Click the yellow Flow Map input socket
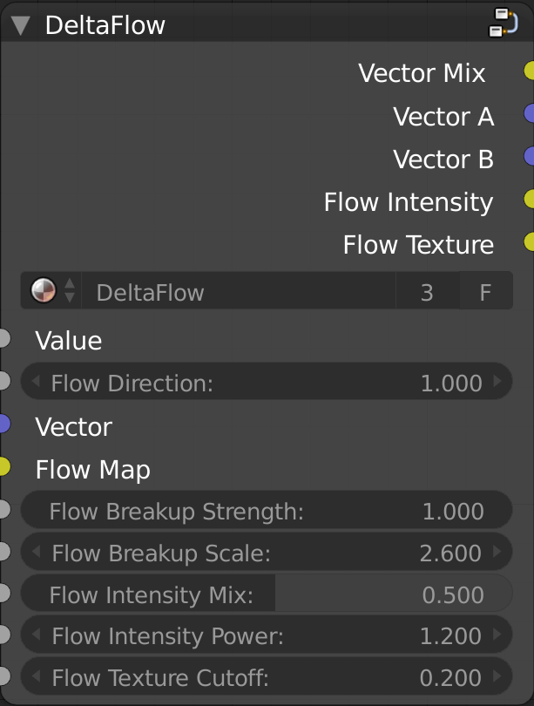 pyautogui.click(x=4, y=466)
